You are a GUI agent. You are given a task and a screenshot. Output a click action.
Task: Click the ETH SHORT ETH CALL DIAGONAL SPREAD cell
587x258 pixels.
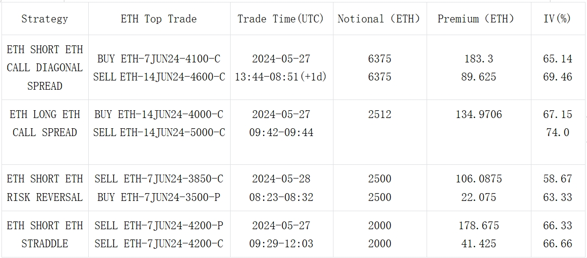[45, 67]
